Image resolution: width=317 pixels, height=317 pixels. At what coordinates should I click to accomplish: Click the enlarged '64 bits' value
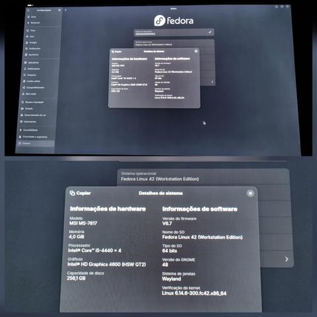point(170,251)
